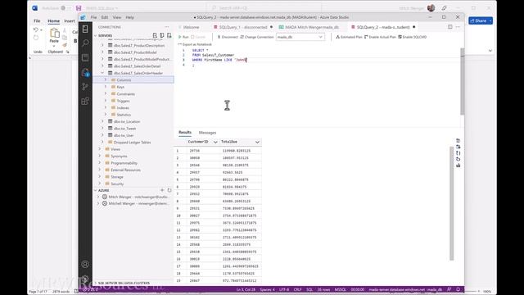Open the Connections view in the activity bar

click(x=85, y=29)
